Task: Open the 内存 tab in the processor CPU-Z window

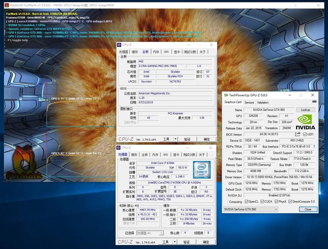Action: 155,155
